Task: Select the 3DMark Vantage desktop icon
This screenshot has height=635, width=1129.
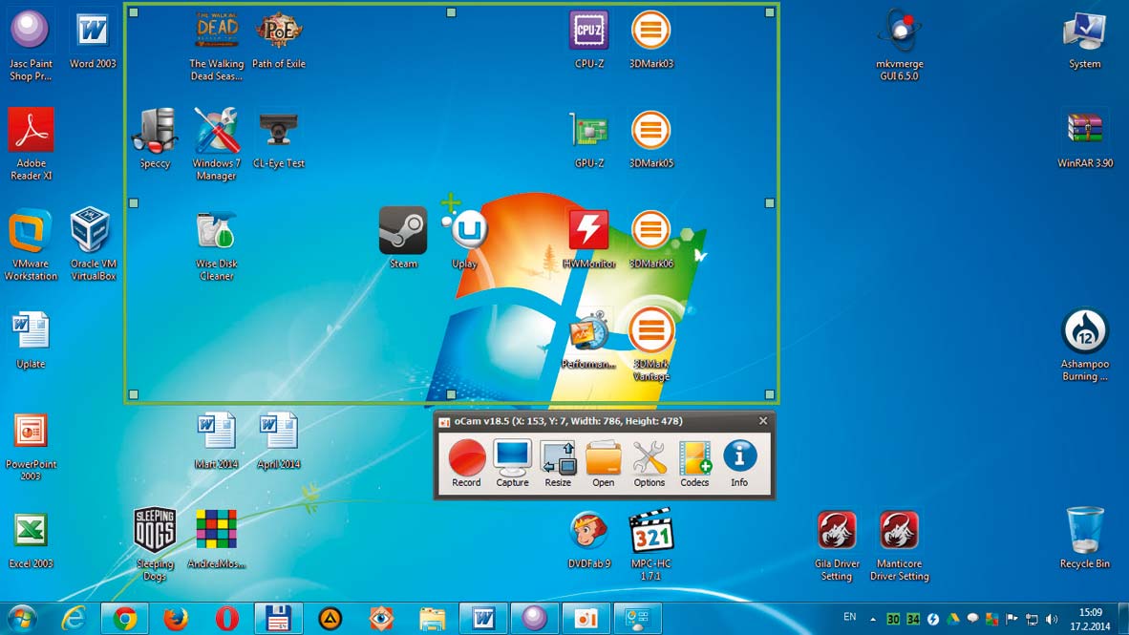Action: tap(650, 344)
